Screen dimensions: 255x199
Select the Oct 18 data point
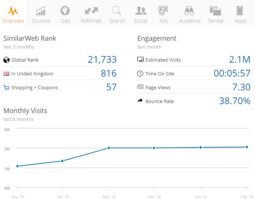coord(62,161)
